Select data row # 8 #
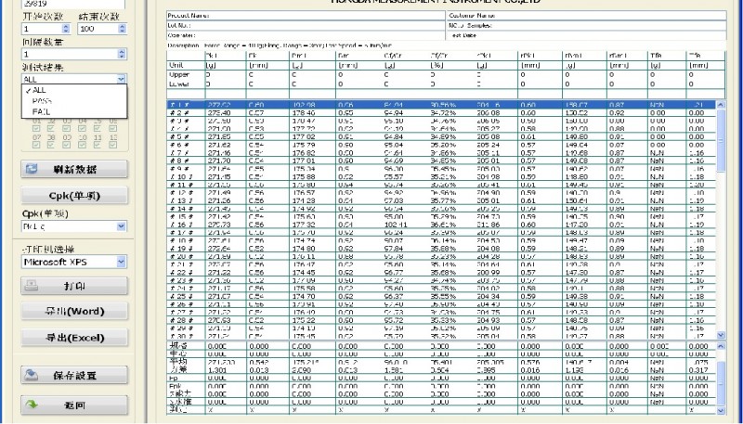Screen dimensions: 743x424 [442, 161]
